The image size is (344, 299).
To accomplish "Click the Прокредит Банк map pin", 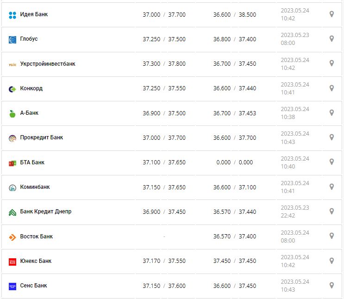I will pyautogui.click(x=331, y=137).
